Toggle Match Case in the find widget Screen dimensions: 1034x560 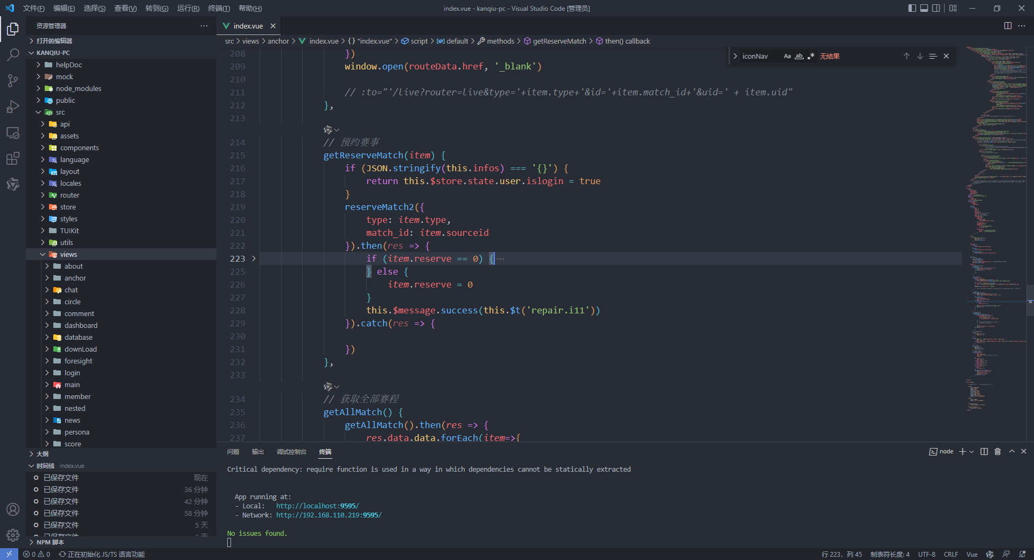pos(787,56)
